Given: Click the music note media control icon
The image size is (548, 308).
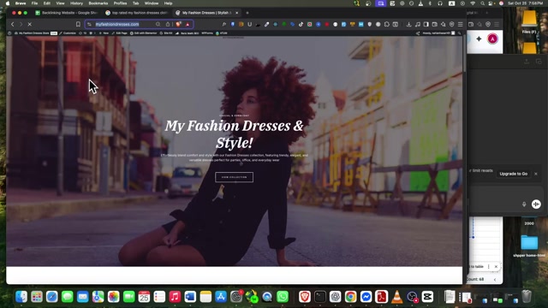Looking at the screenshot, I should pos(418,25).
